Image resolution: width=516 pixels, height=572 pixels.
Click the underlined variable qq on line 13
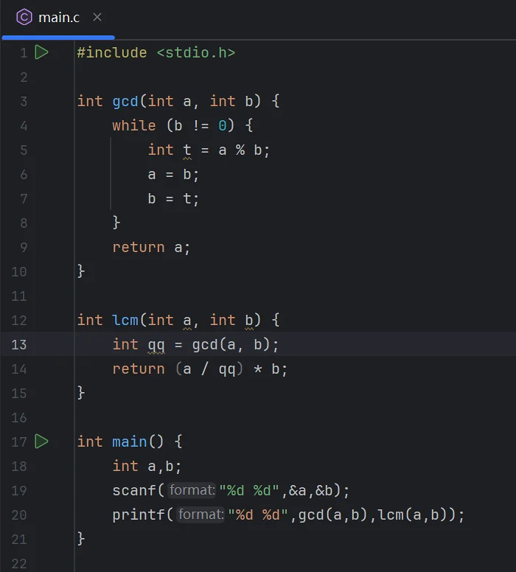click(x=156, y=345)
